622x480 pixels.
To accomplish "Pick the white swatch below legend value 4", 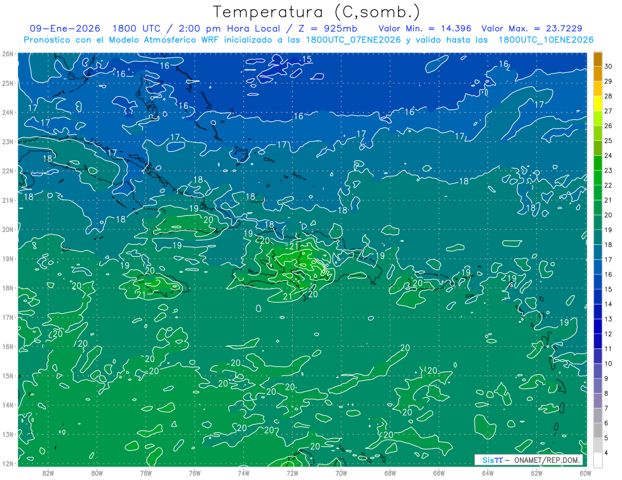I will tap(598, 460).
